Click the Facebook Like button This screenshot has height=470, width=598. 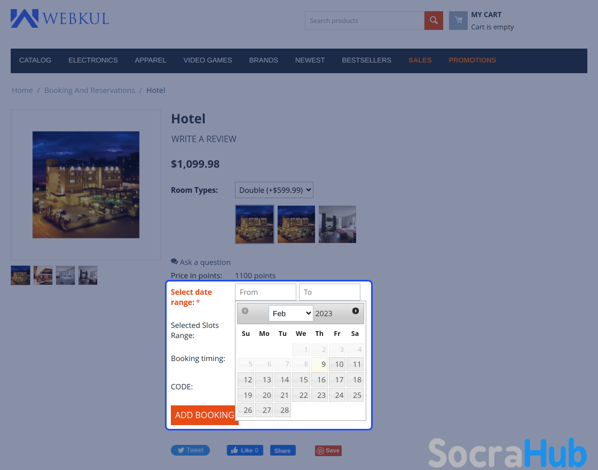pyautogui.click(x=245, y=450)
